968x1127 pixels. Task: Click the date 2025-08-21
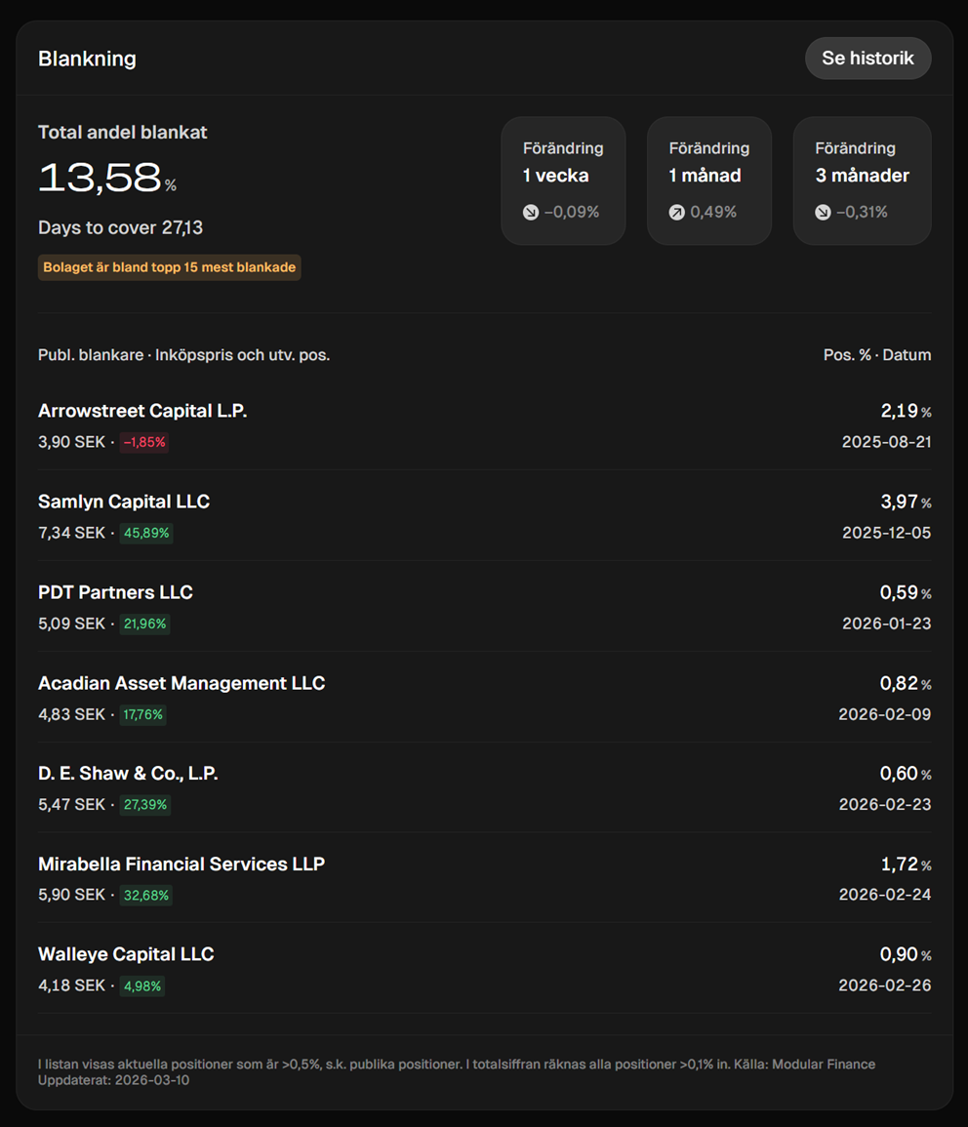point(887,442)
